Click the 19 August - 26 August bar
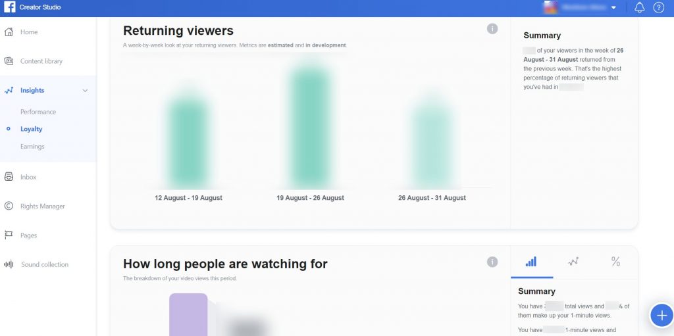Image resolution: width=674 pixels, height=336 pixels. pos(310,128)
